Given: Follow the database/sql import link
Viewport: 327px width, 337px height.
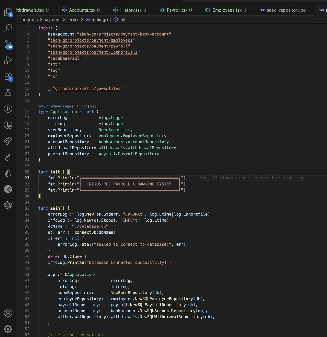Looking at the screenshot, I should click(x=65, y=58).
